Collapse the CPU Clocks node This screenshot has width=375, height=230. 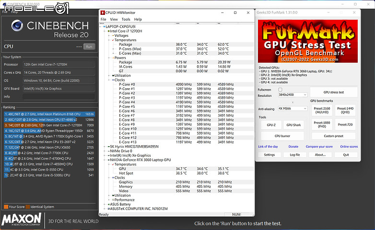[109, 80]
